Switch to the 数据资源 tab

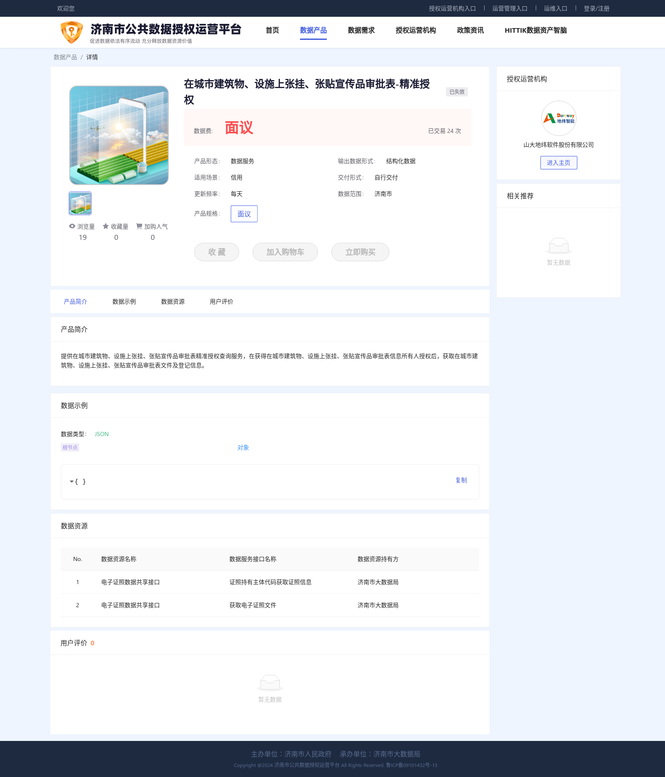173,301
